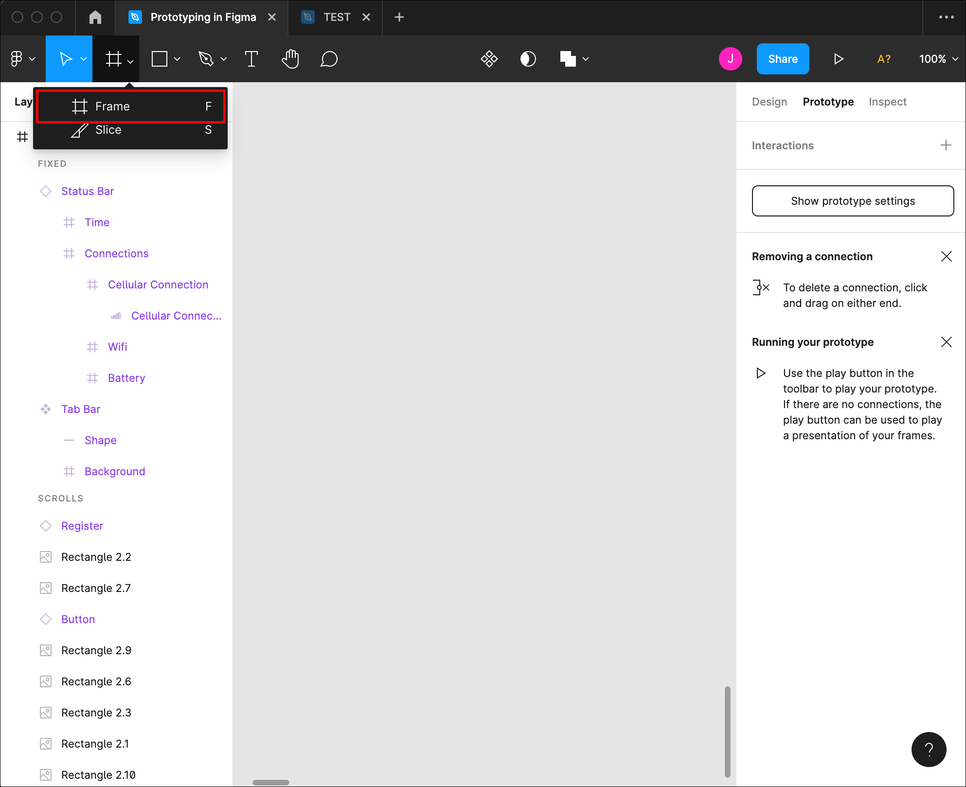Click the Components icon in toolbar
Screen dimensions: 966x787
click(489, 59)
